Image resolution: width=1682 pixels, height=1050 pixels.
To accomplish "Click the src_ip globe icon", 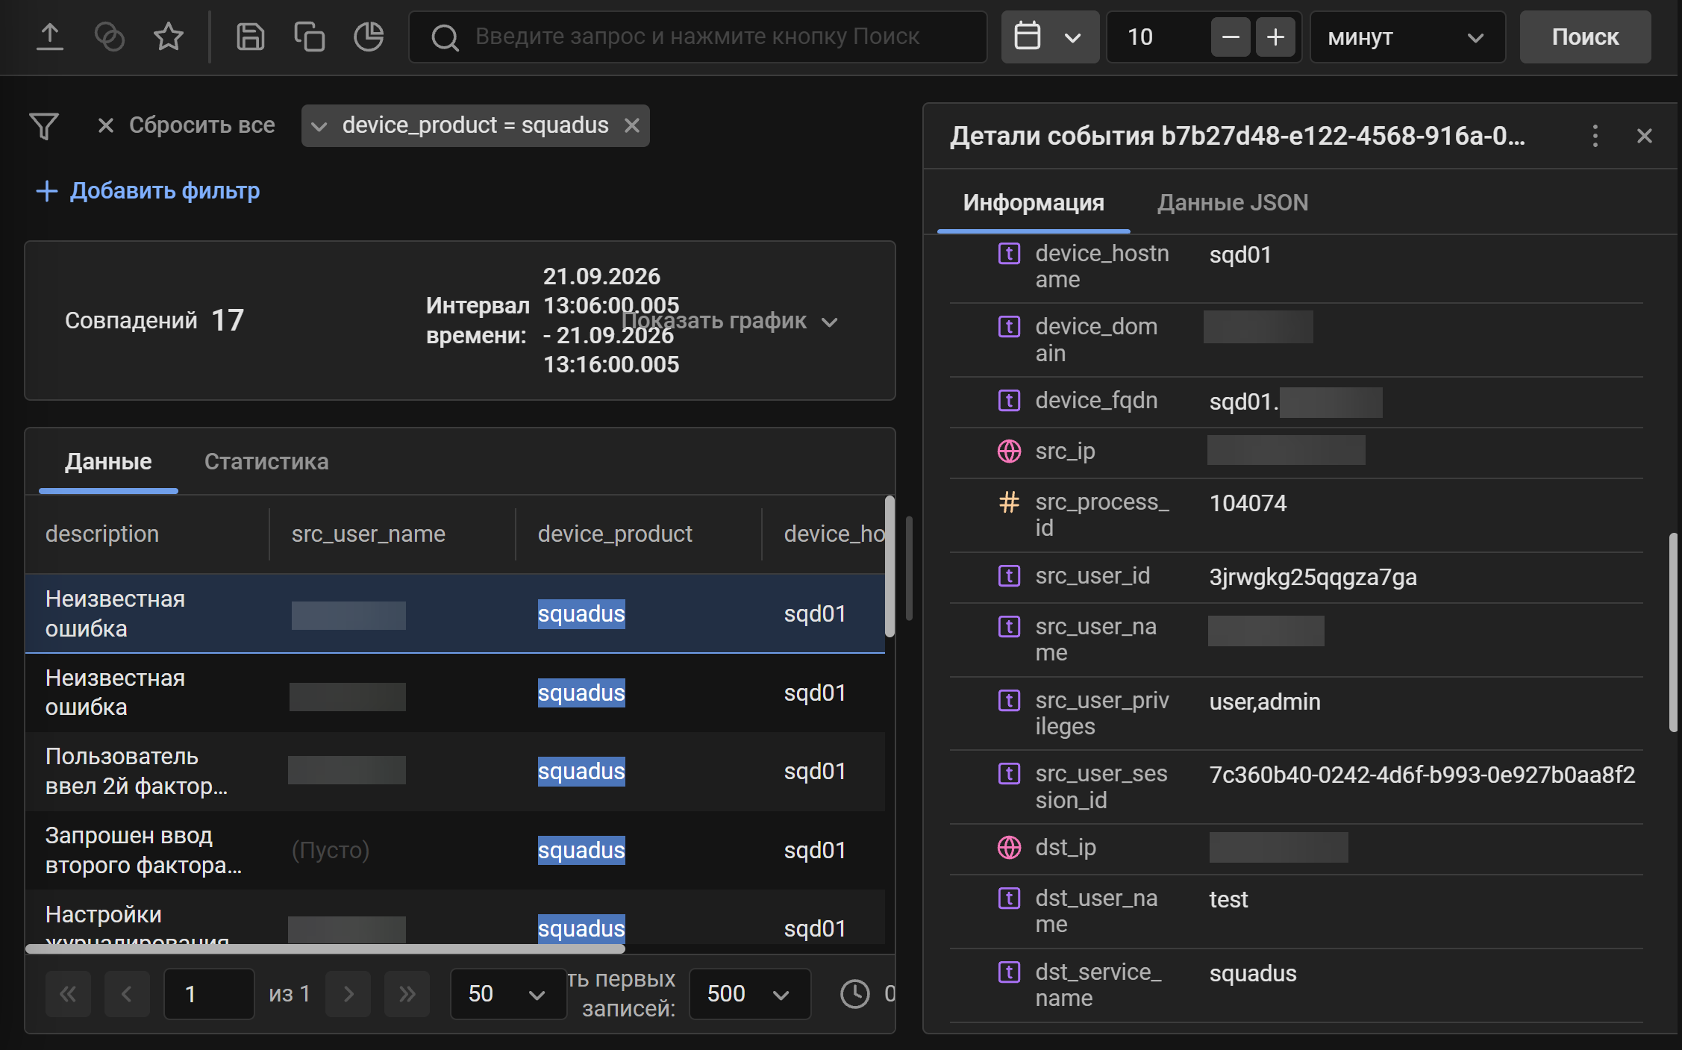I will click(1009, 451).
